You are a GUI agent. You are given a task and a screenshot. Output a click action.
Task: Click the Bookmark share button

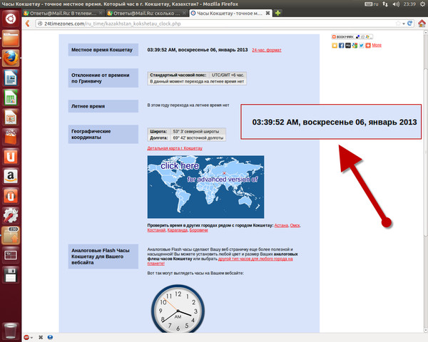pos(344,36)
